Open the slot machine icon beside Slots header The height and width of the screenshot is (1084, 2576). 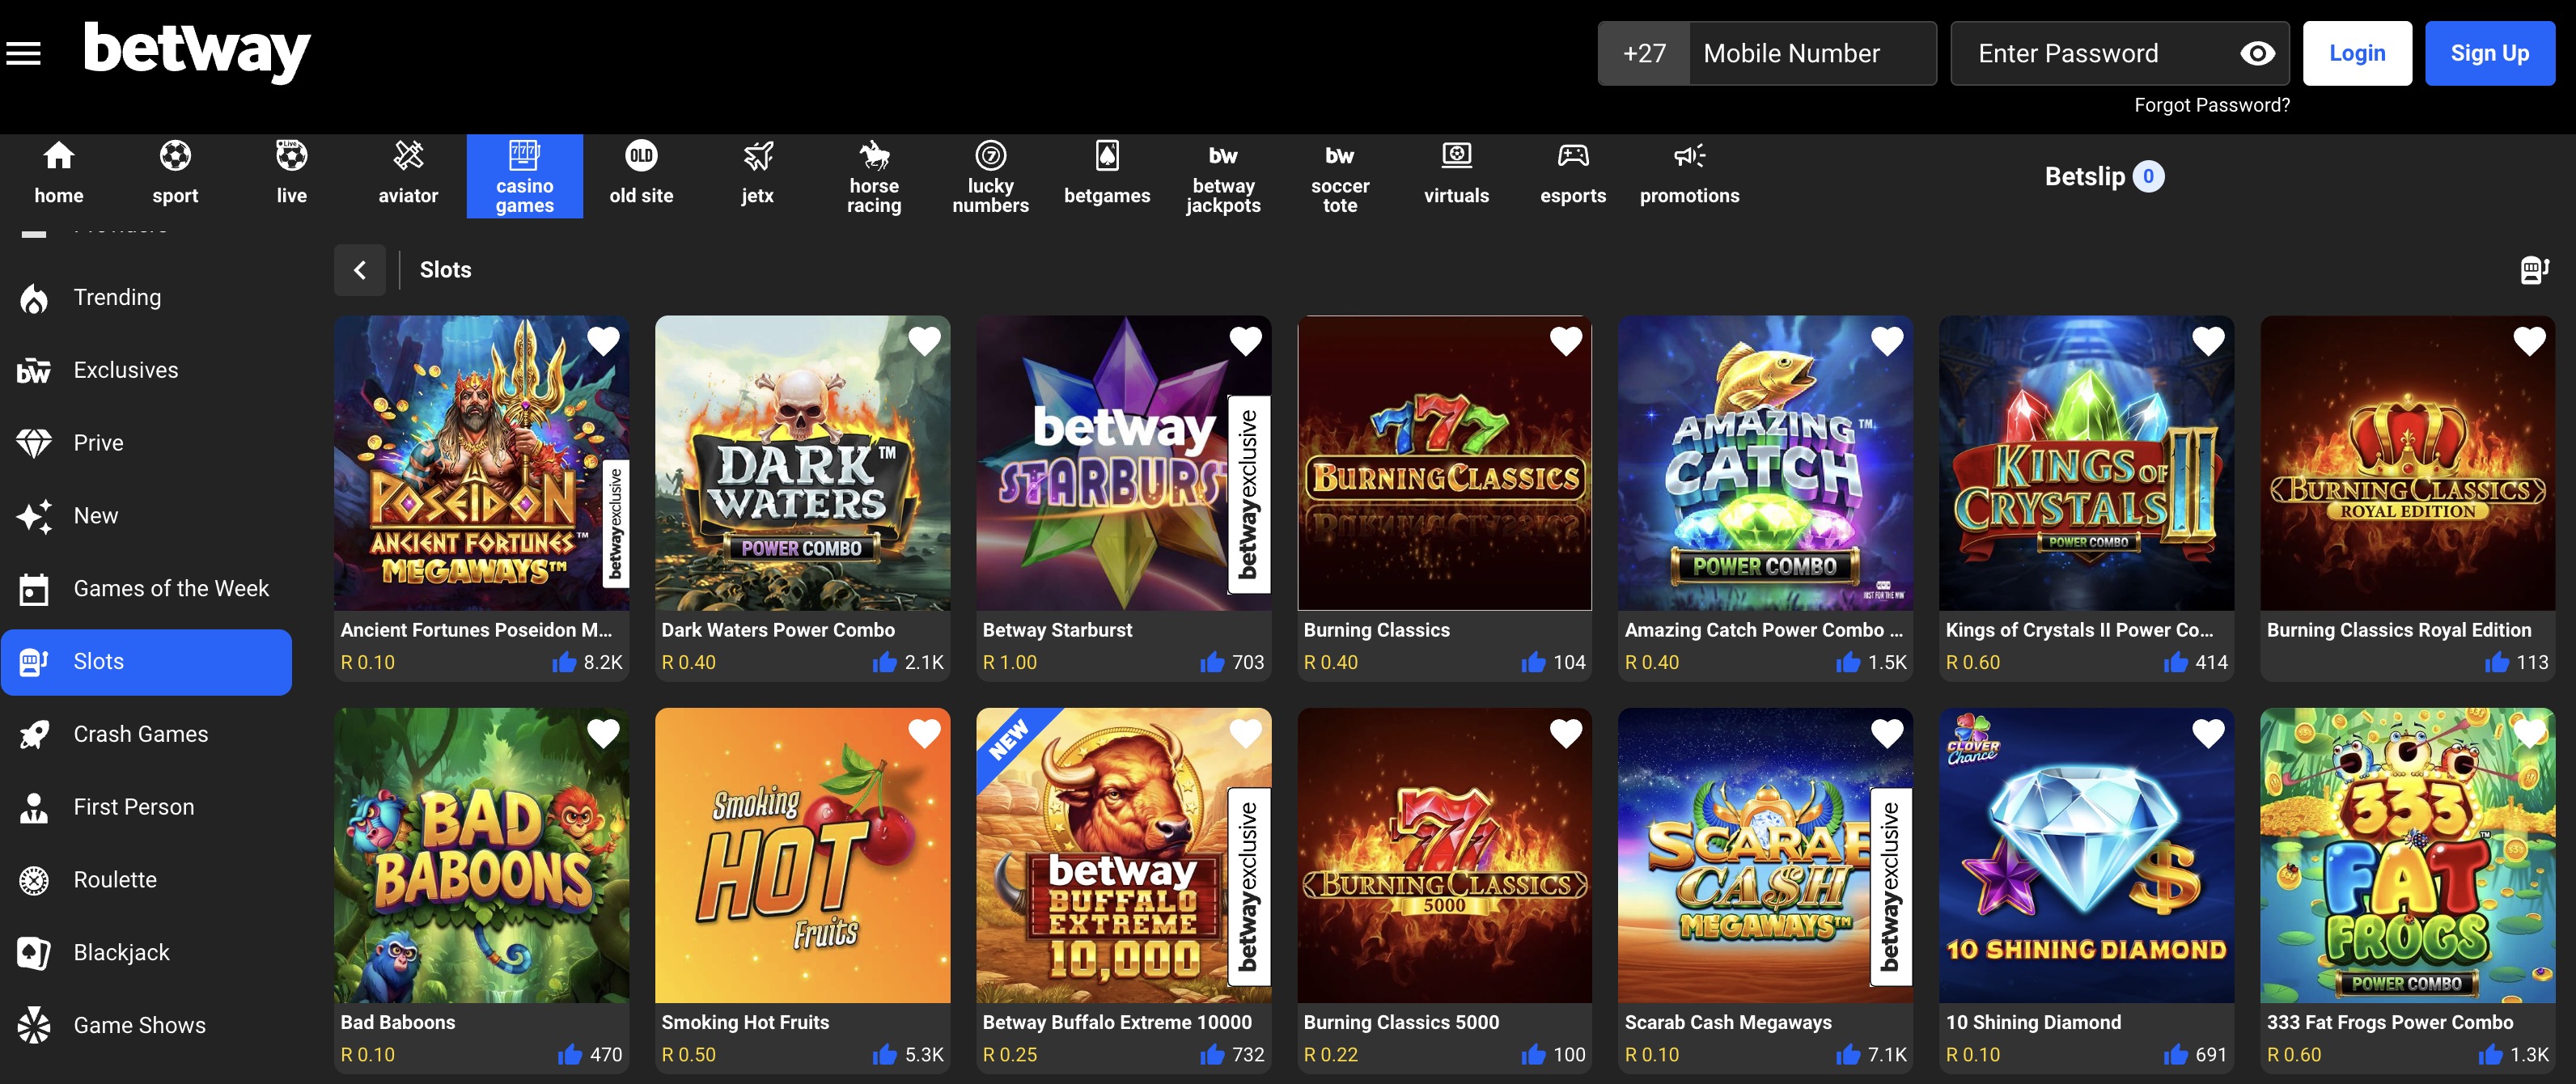tap(2534, 270)
